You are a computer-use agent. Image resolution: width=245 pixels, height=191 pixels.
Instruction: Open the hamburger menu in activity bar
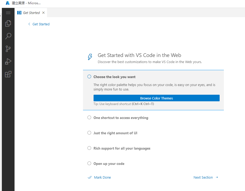(x=8, y=13)
